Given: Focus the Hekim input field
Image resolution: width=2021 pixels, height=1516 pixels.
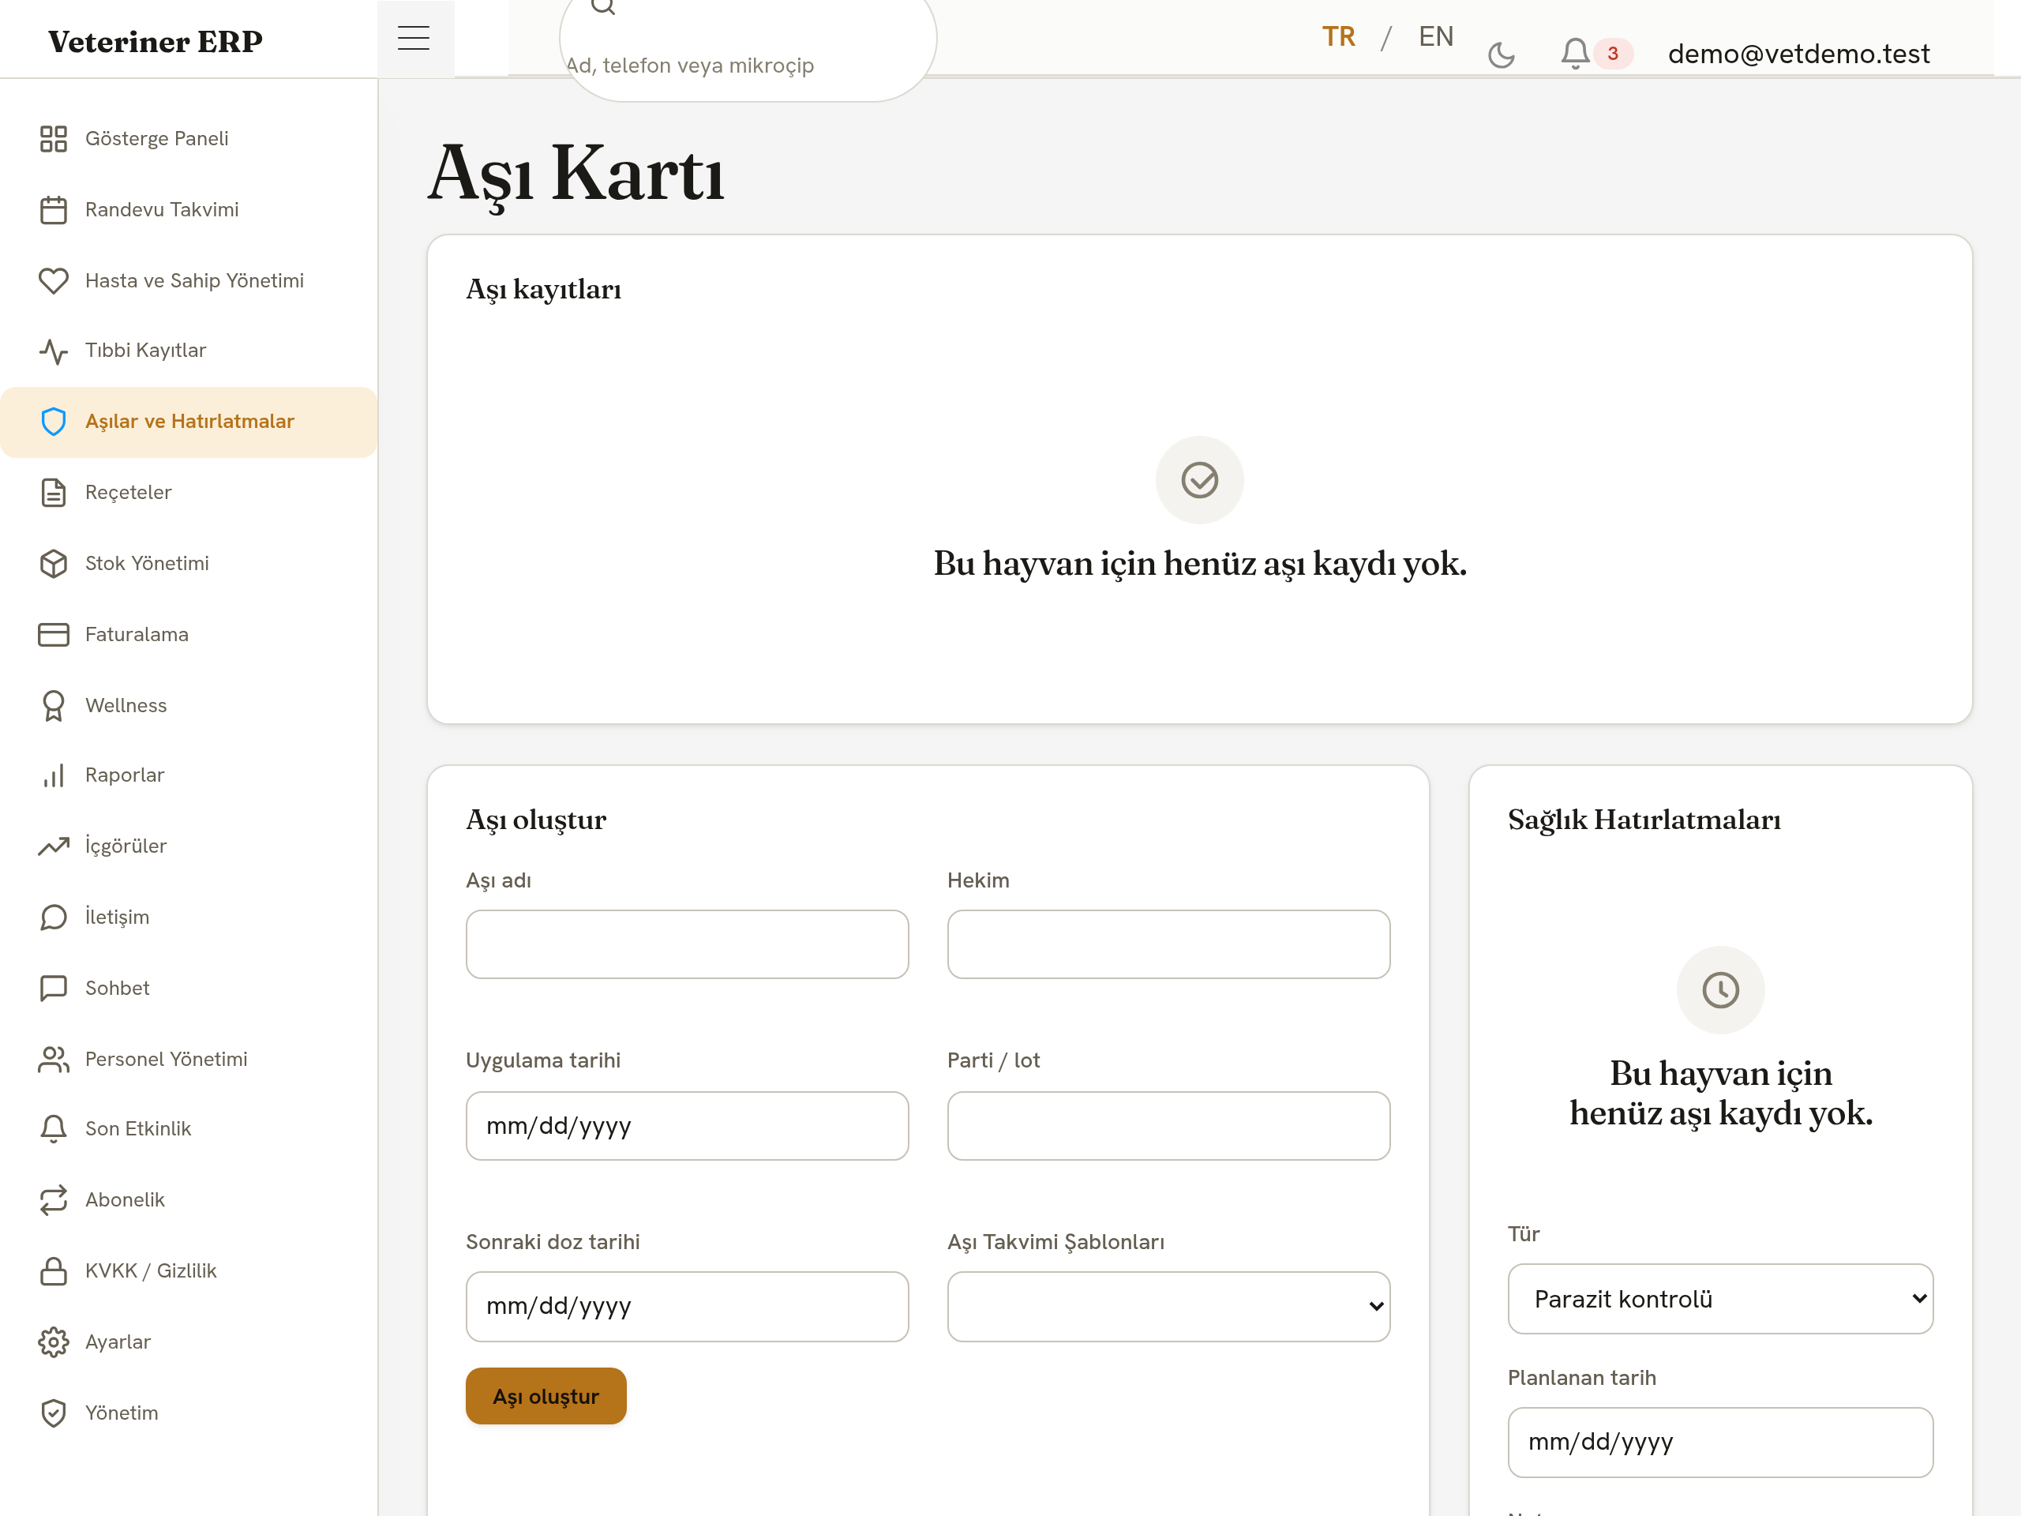Looking at the screenshot, I should (1168, 944).
